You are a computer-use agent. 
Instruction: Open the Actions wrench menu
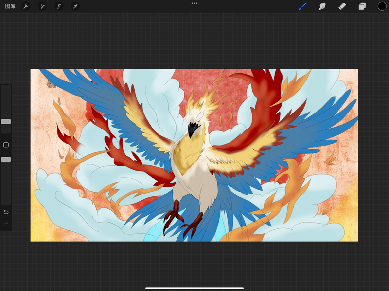(26, 6)
